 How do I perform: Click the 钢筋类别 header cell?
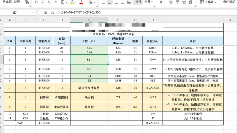pyautogui.click(x=44, y=41)
